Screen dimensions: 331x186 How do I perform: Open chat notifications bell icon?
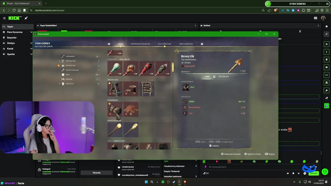click(293, 173)
